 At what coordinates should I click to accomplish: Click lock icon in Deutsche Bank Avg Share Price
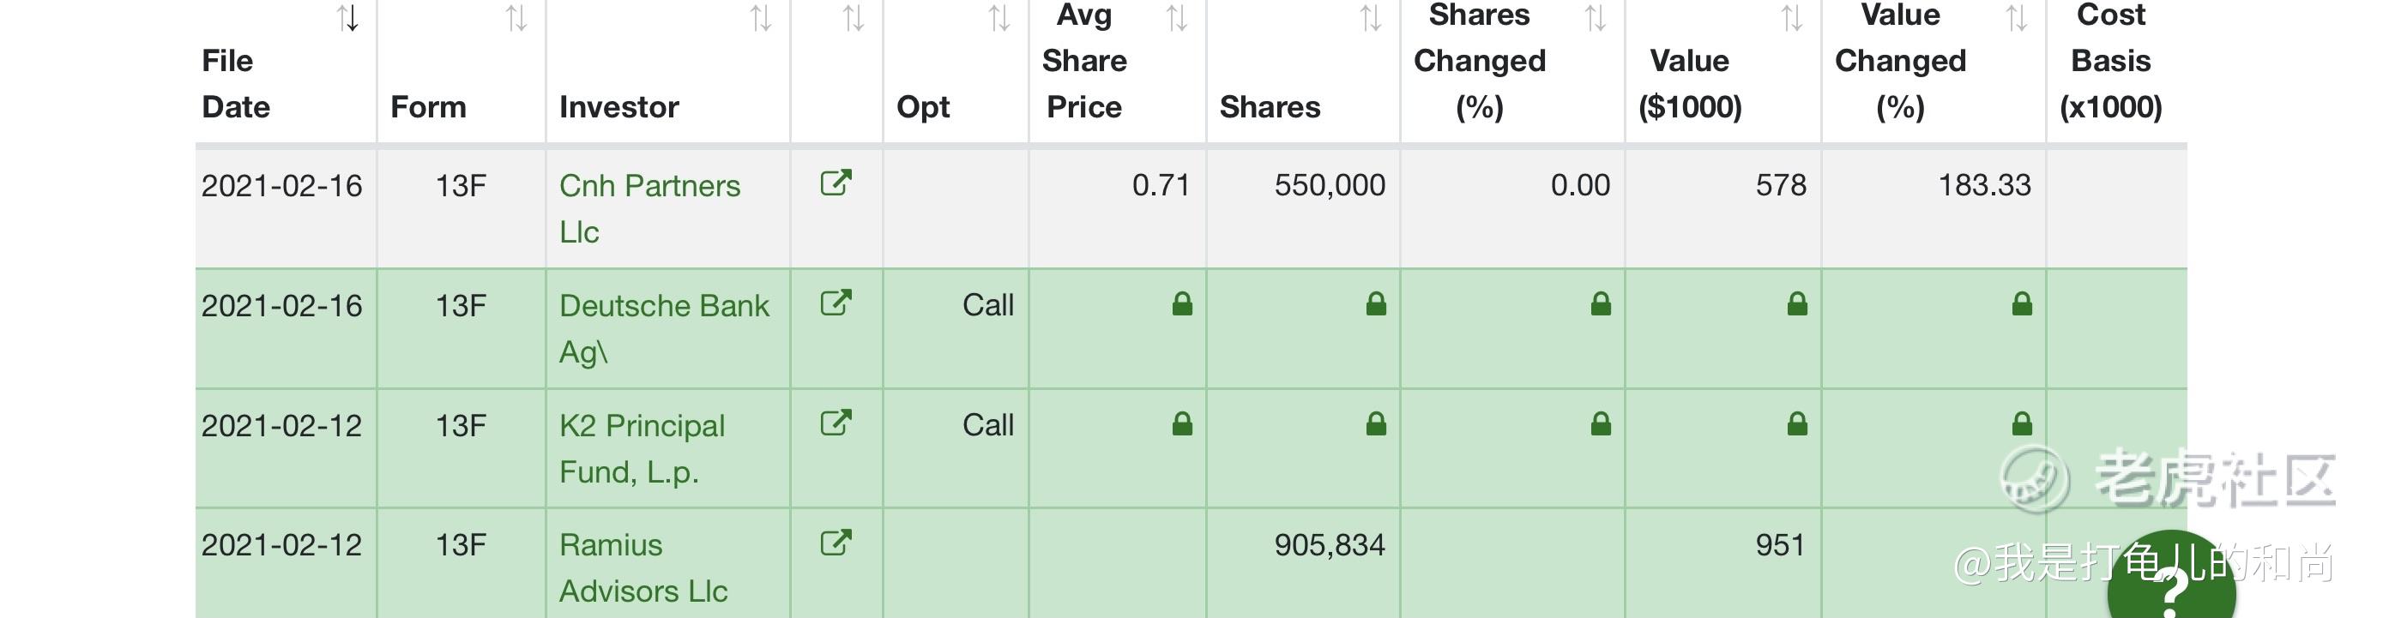coord(1181,304)
